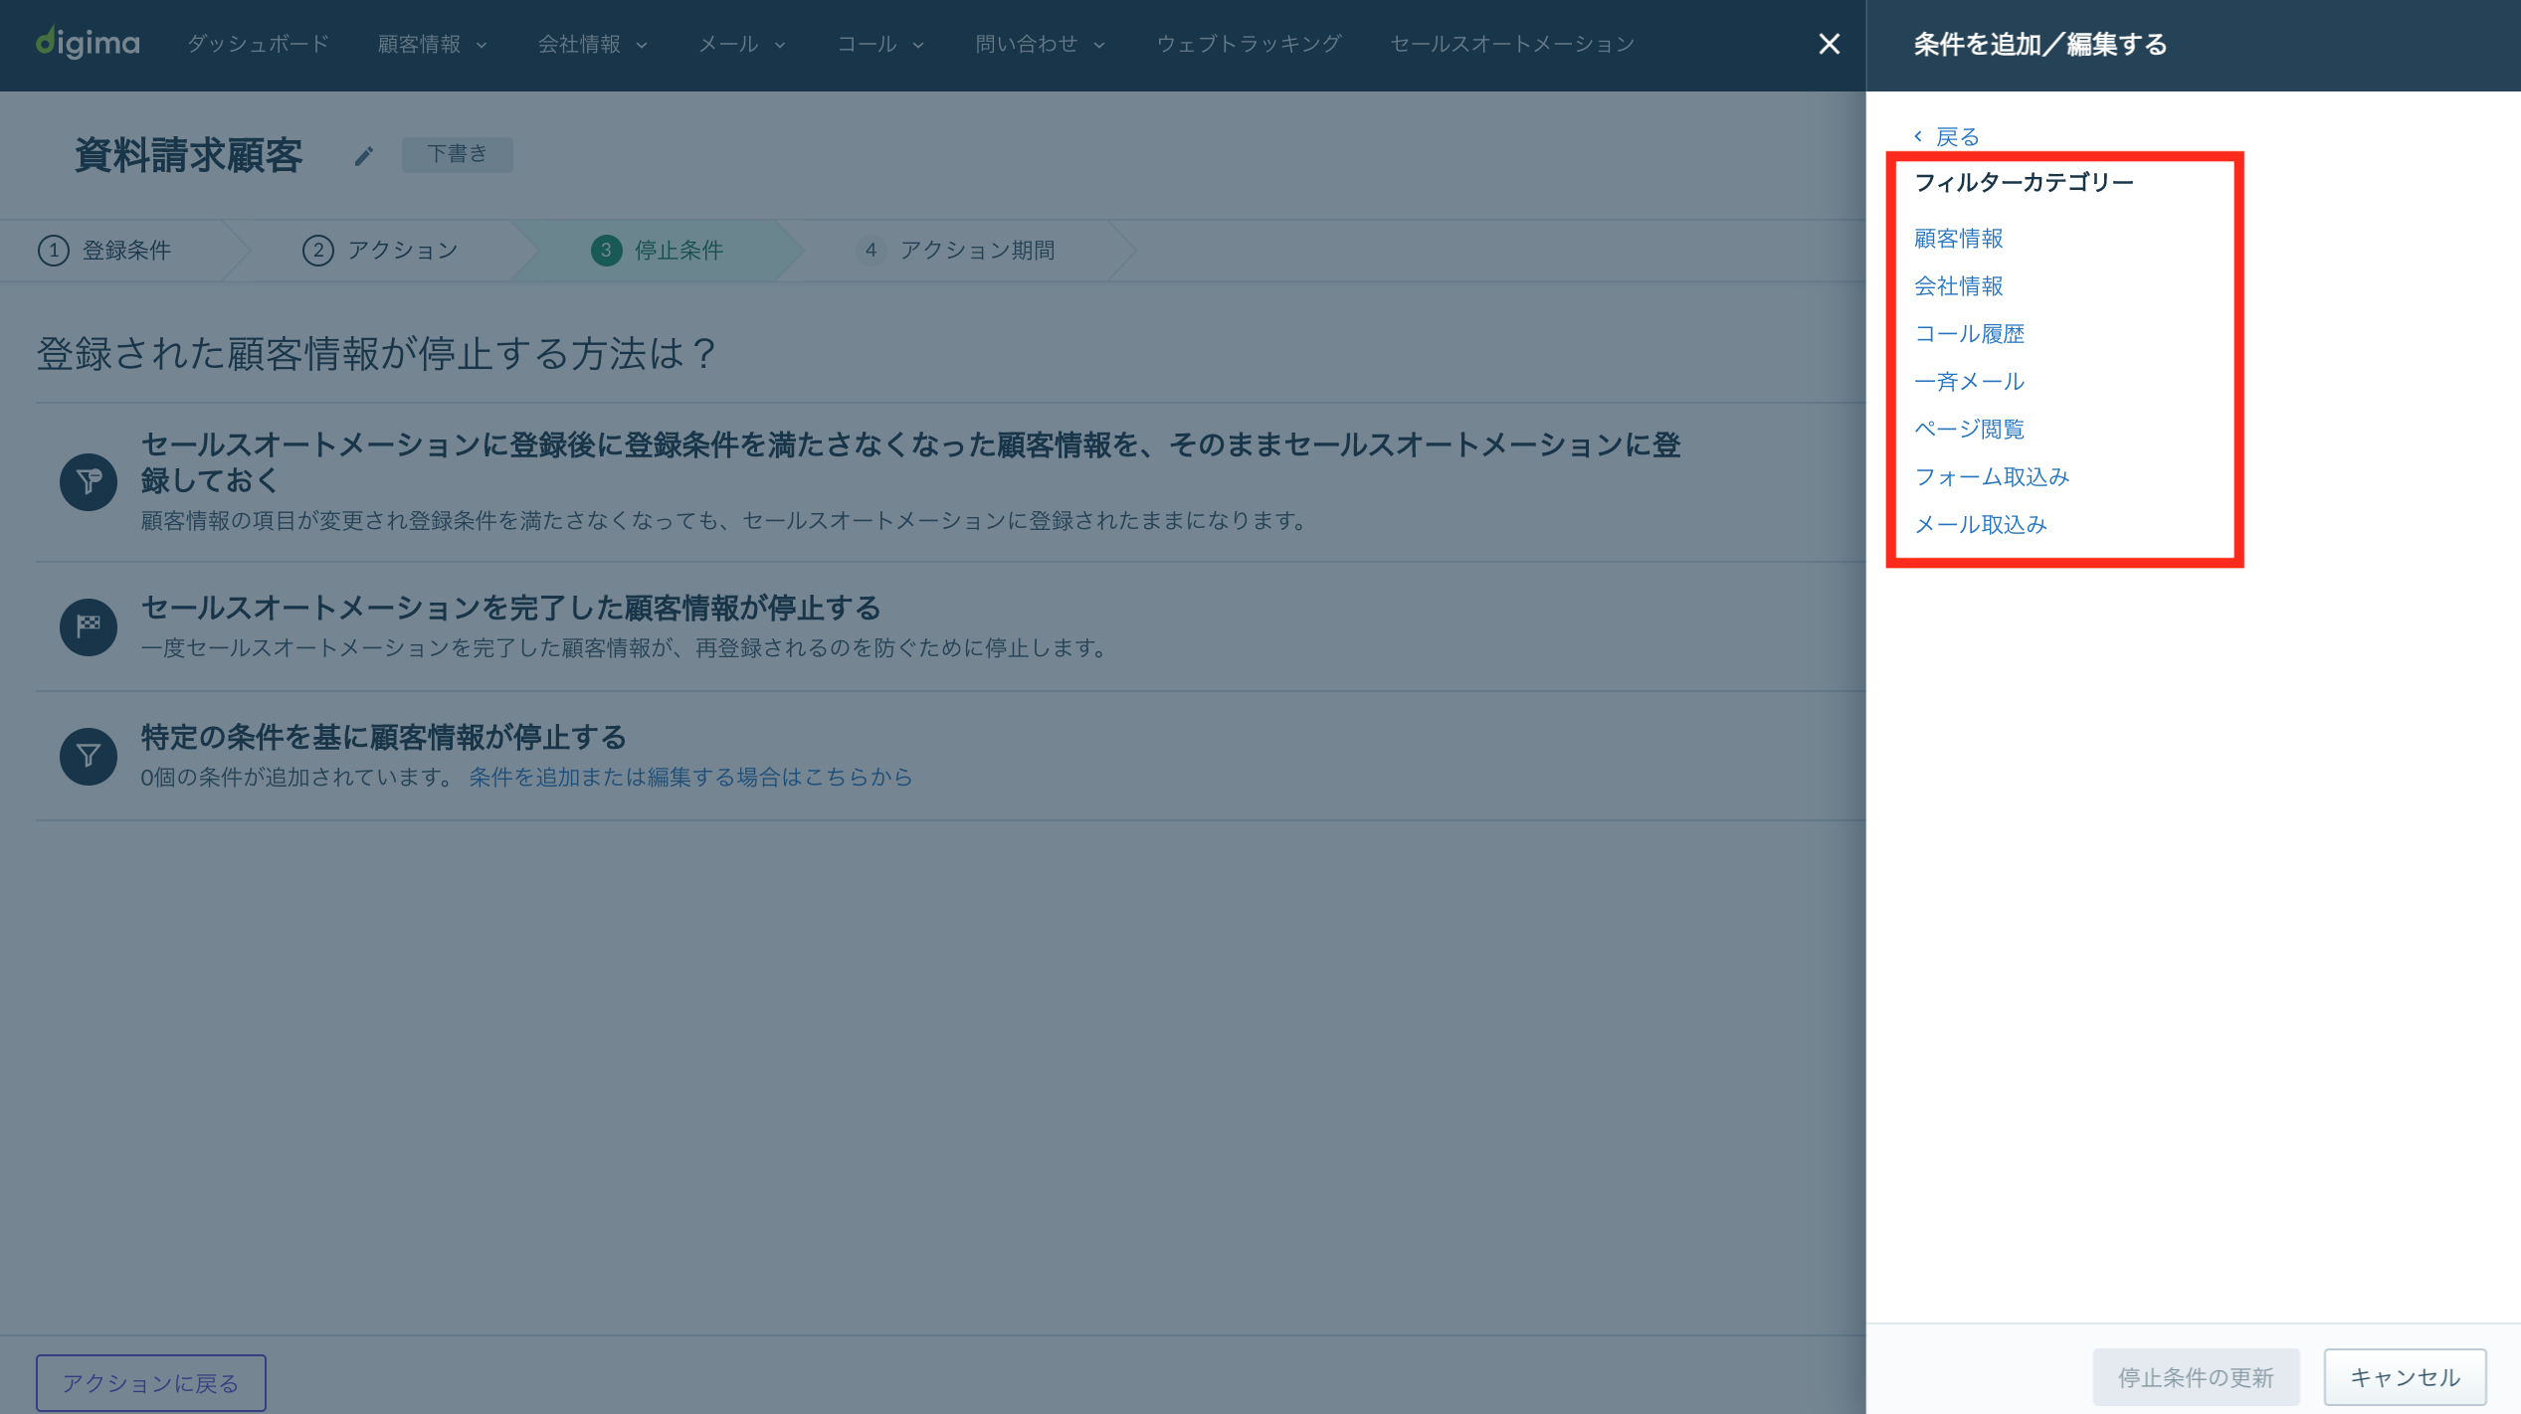Expand the コール navigation dropdown
This screenshot has height=1414, width=2521.
tap(880, 44)
